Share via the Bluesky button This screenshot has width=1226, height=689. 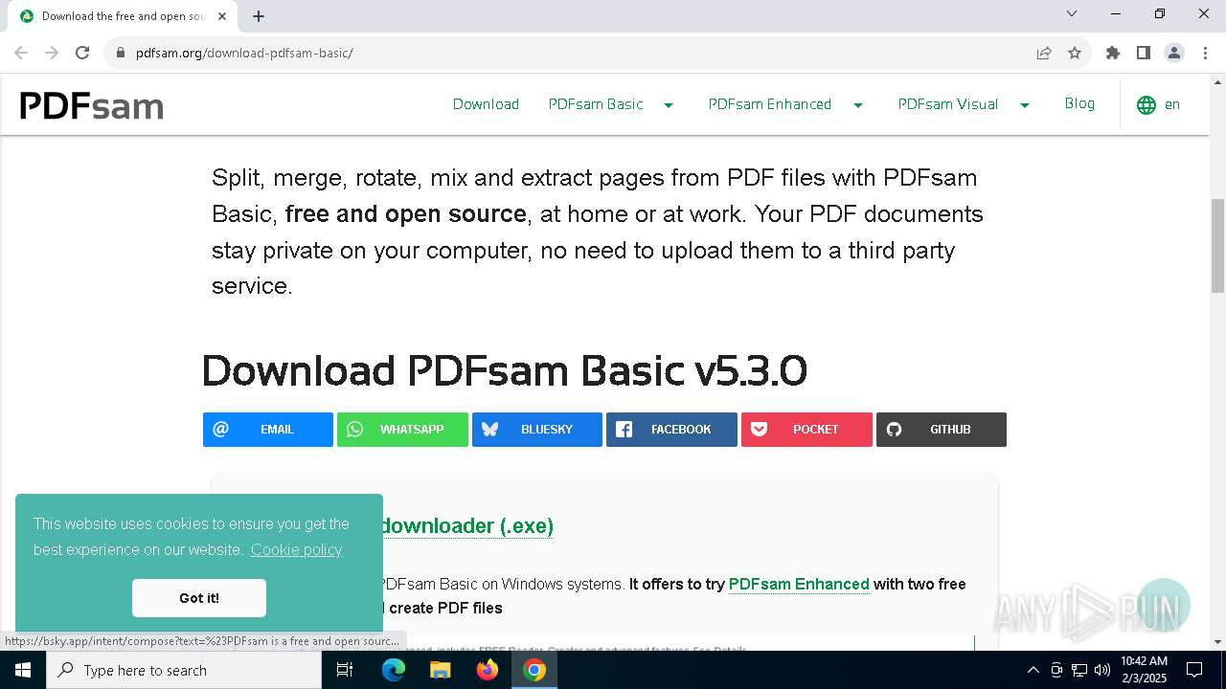tap(537, 430)
